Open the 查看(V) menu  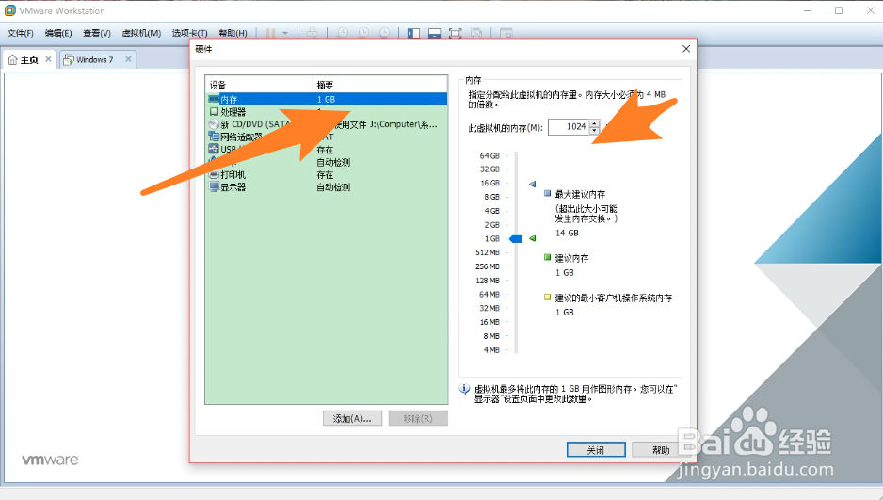(x=97, y=33)
